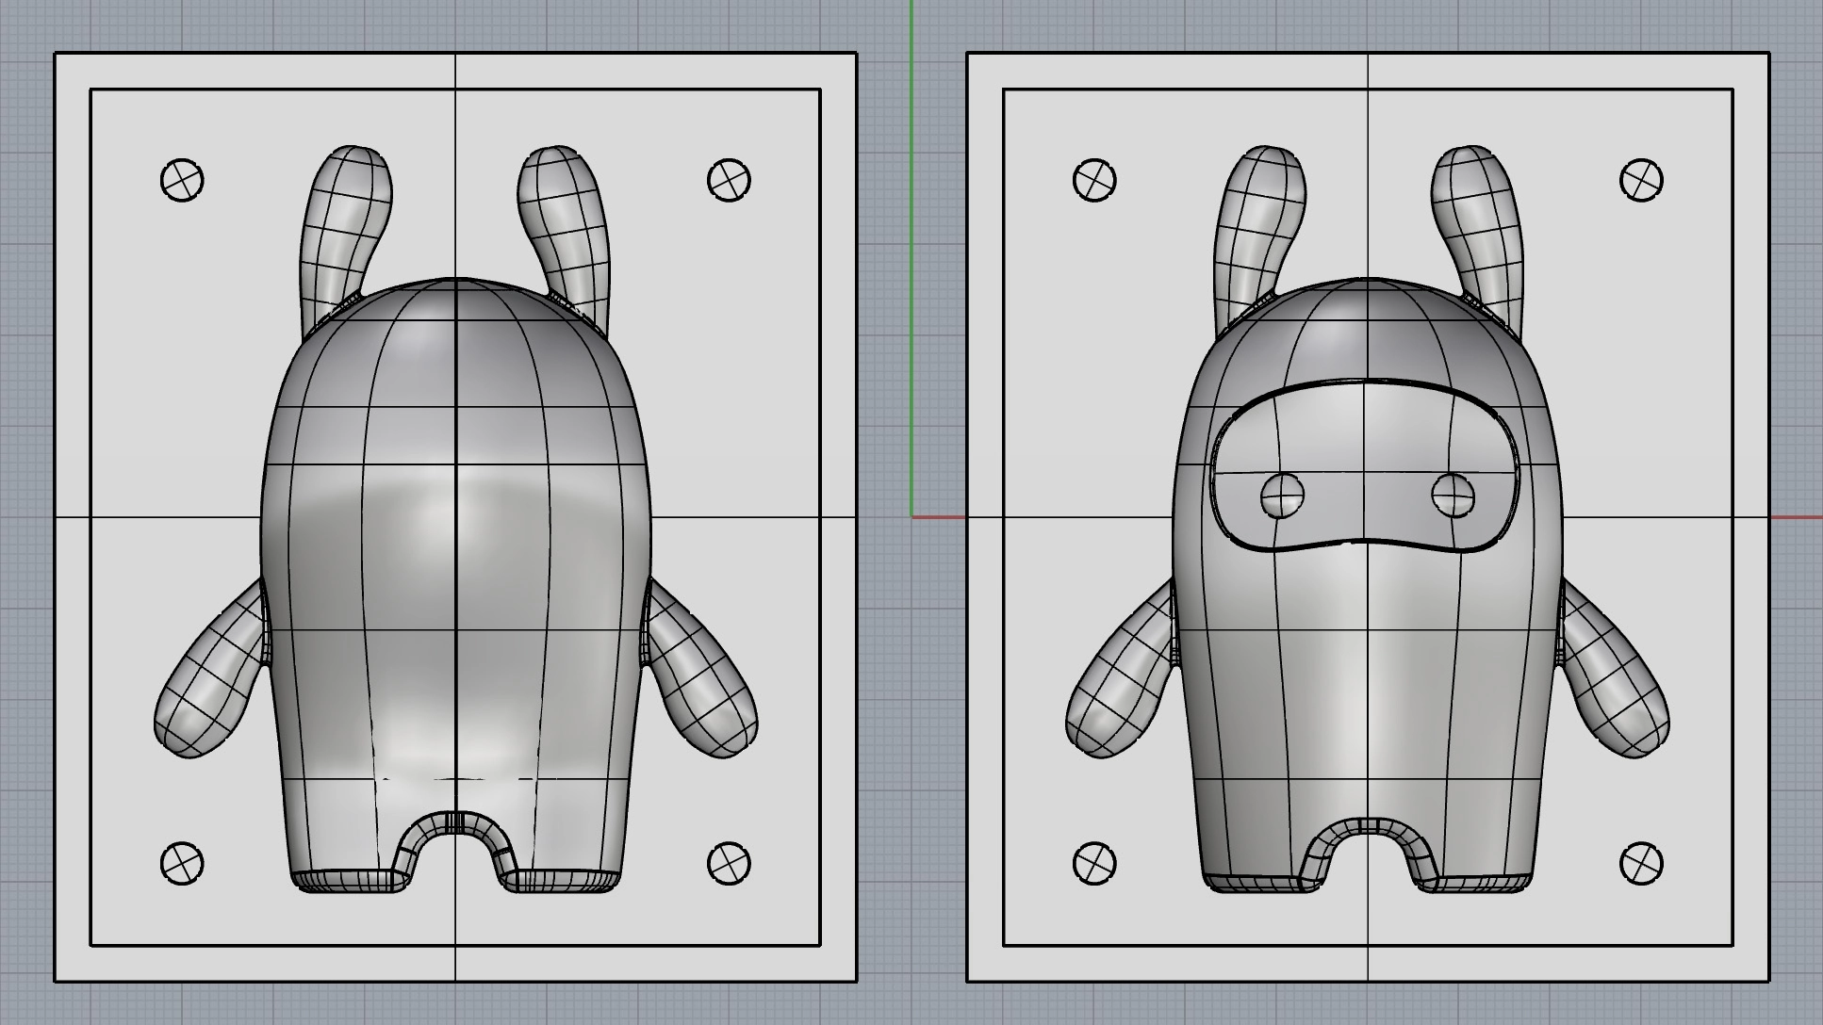Select top-right screw hole on left mold

tap(729, 180)
